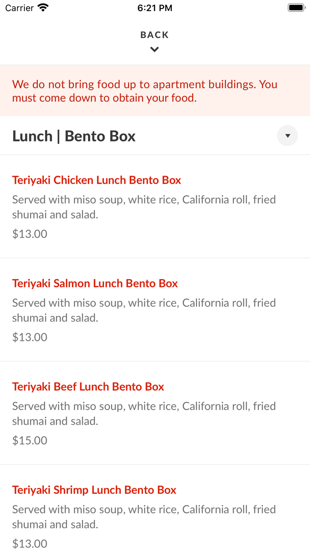Open Teriyaki Shrimp Lunch Bento Box
This screenshot has width=310, height=551.
click(94, 490)
